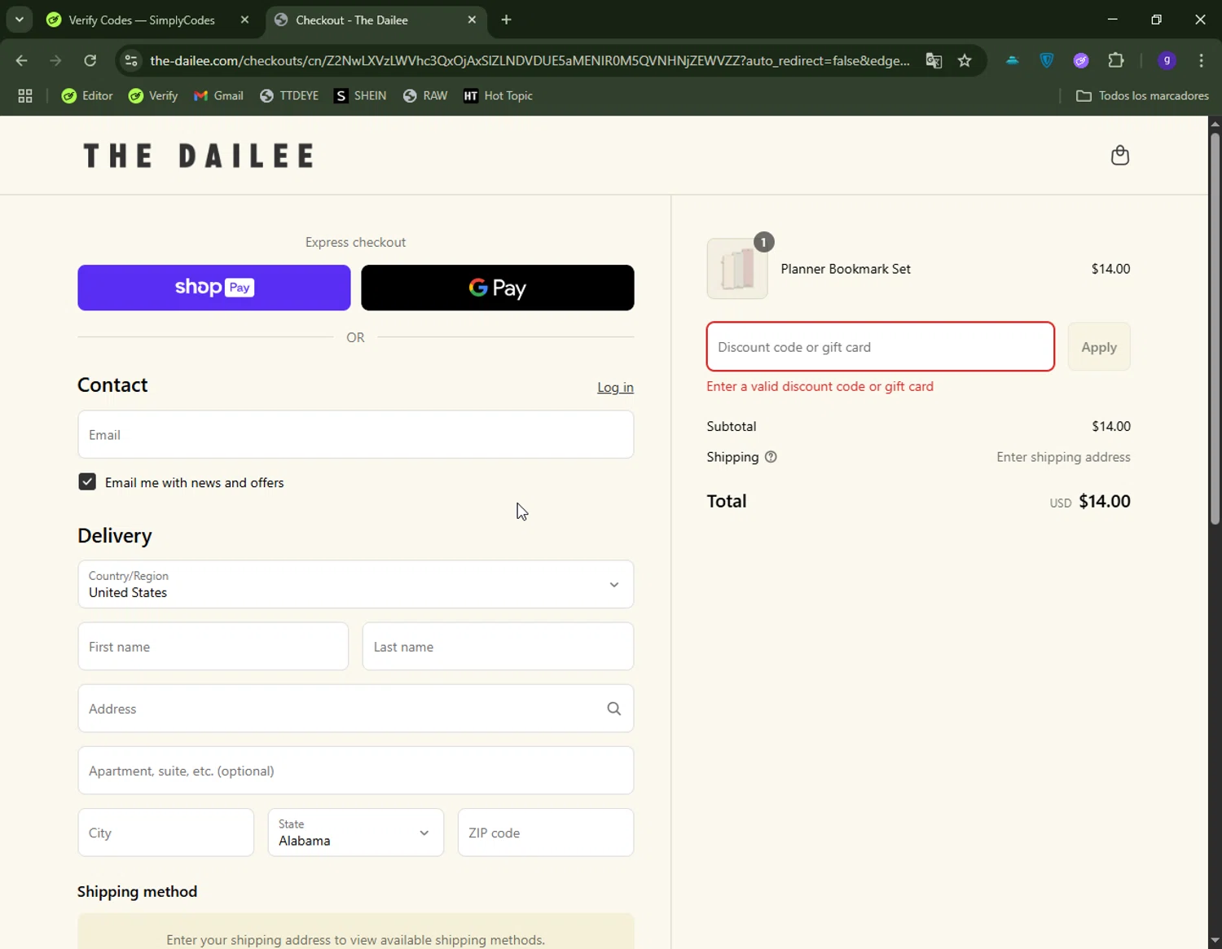Screen dimensions: 1222x949
Task: Open Todos los marcadores folder
Action: (x=1142, y=95)
